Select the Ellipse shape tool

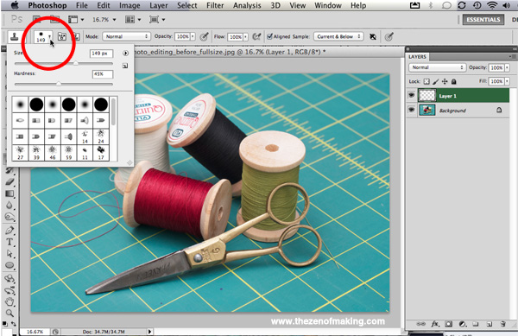point(9,265)
